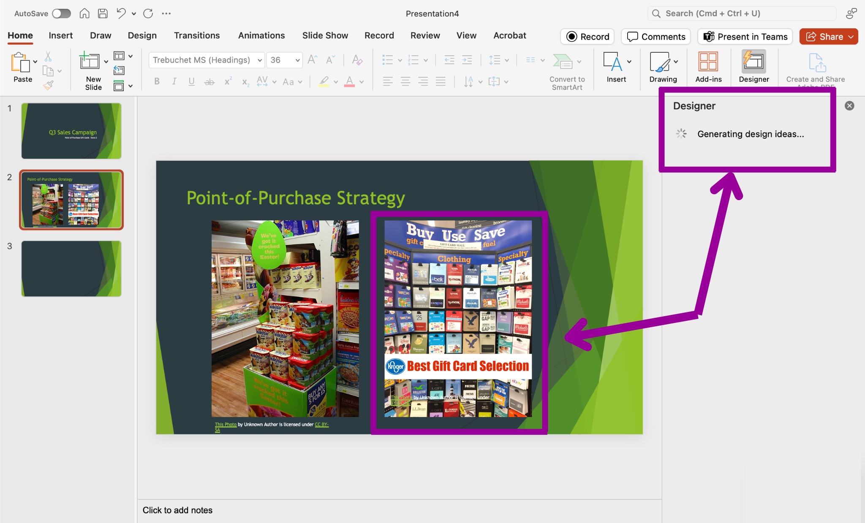The image size is (865, 523).
Task: Open the font size dropdown
Action: (297, 60)
